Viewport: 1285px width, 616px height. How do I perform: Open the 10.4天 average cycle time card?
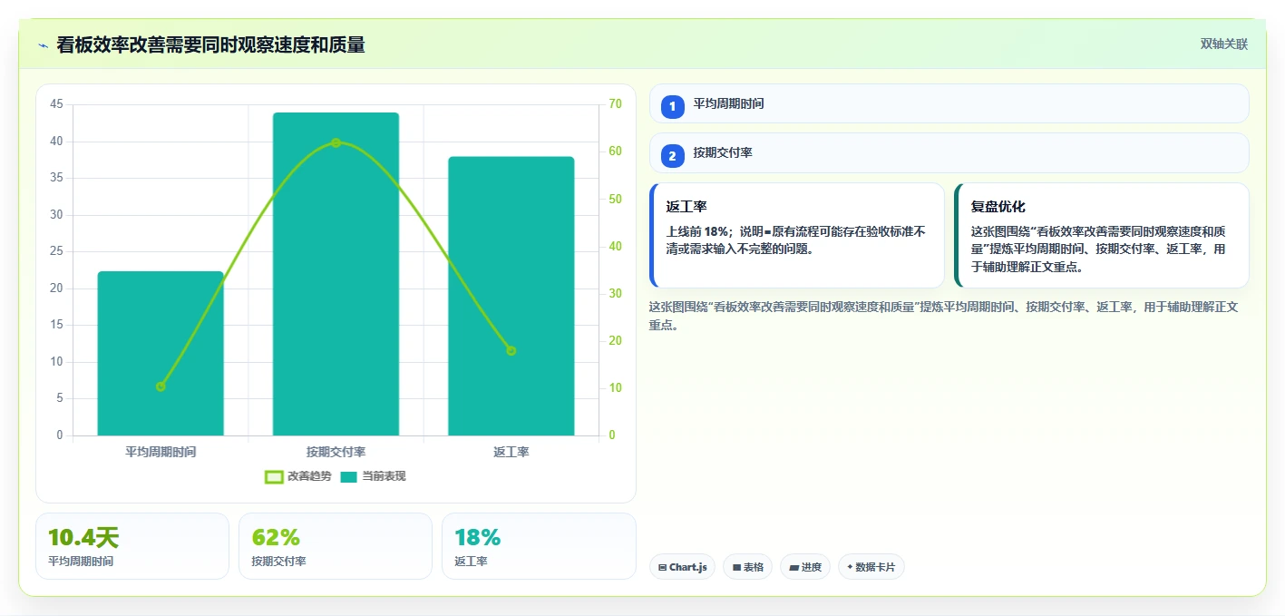pos(132,546)
